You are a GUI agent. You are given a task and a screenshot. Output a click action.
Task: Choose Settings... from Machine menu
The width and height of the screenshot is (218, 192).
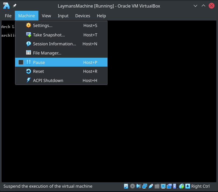tap(61, 26)
